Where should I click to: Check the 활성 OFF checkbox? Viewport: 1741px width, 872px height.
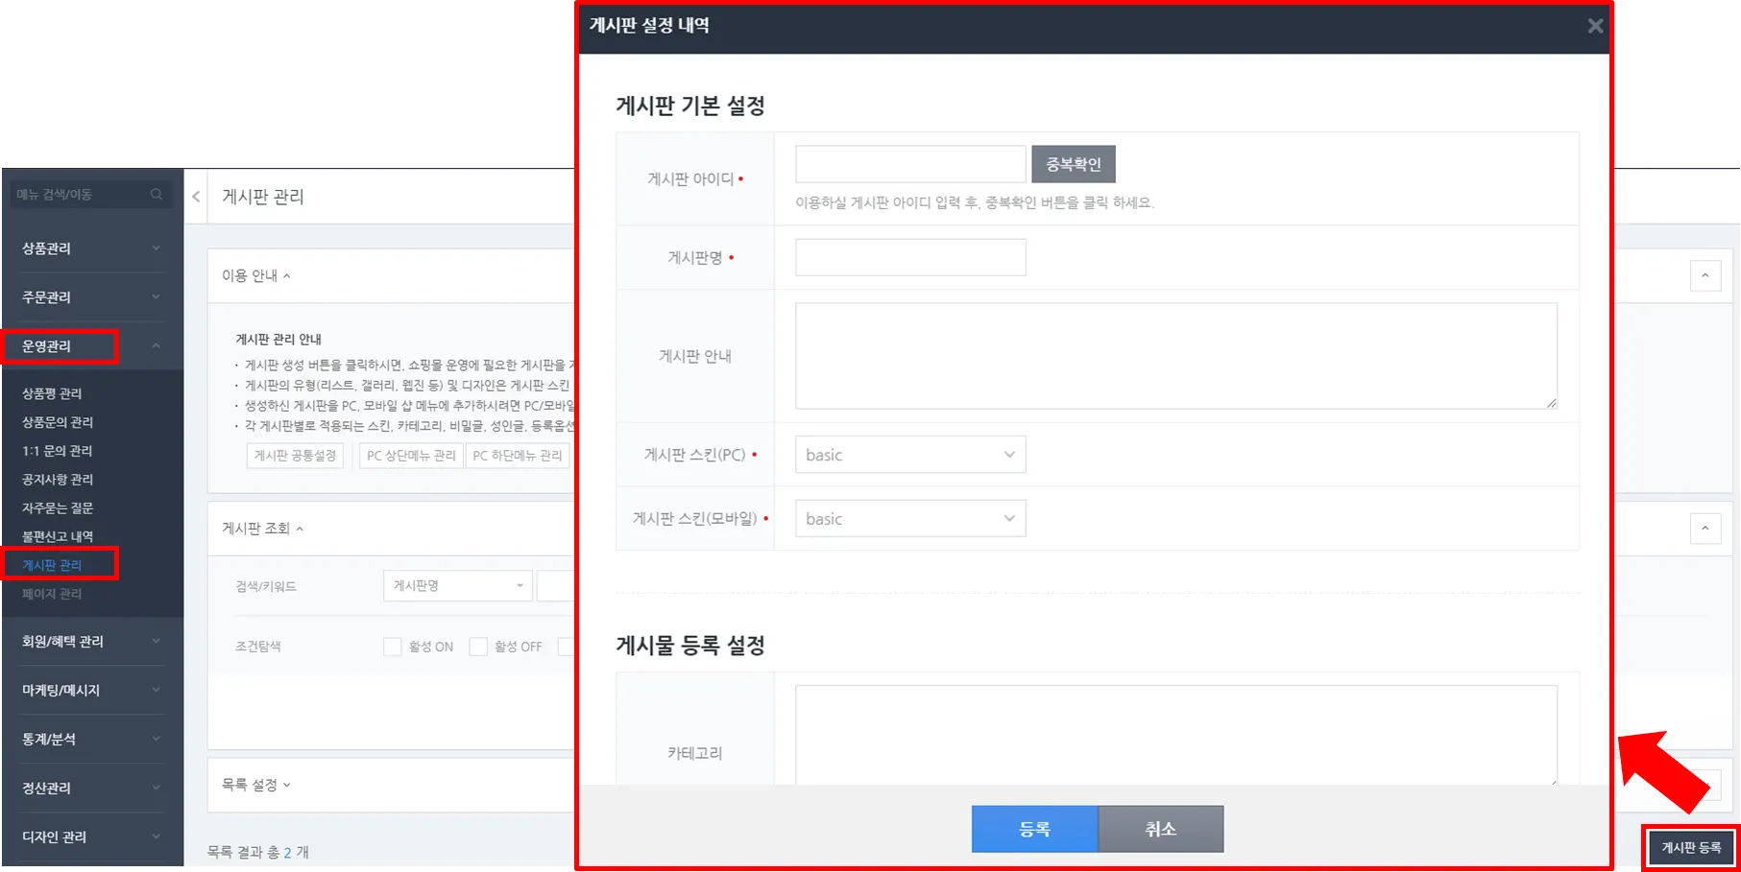[478, 647]
